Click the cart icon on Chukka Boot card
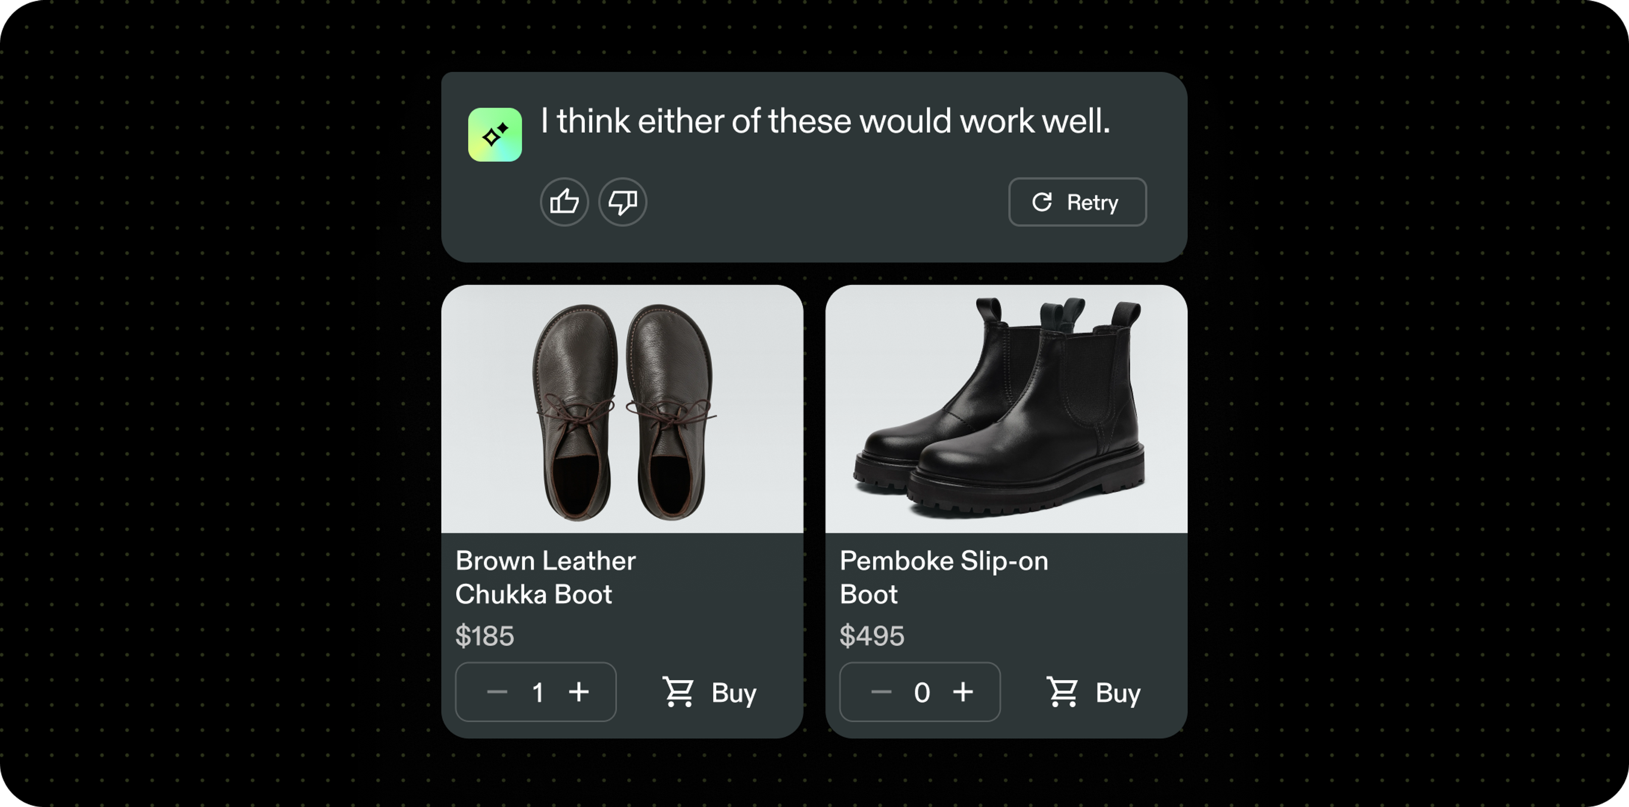Image resolution: width=1629 pixels, height=807 pixels. pos(679,692)
